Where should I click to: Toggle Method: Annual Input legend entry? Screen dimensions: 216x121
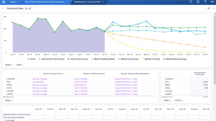pos(128,59)
